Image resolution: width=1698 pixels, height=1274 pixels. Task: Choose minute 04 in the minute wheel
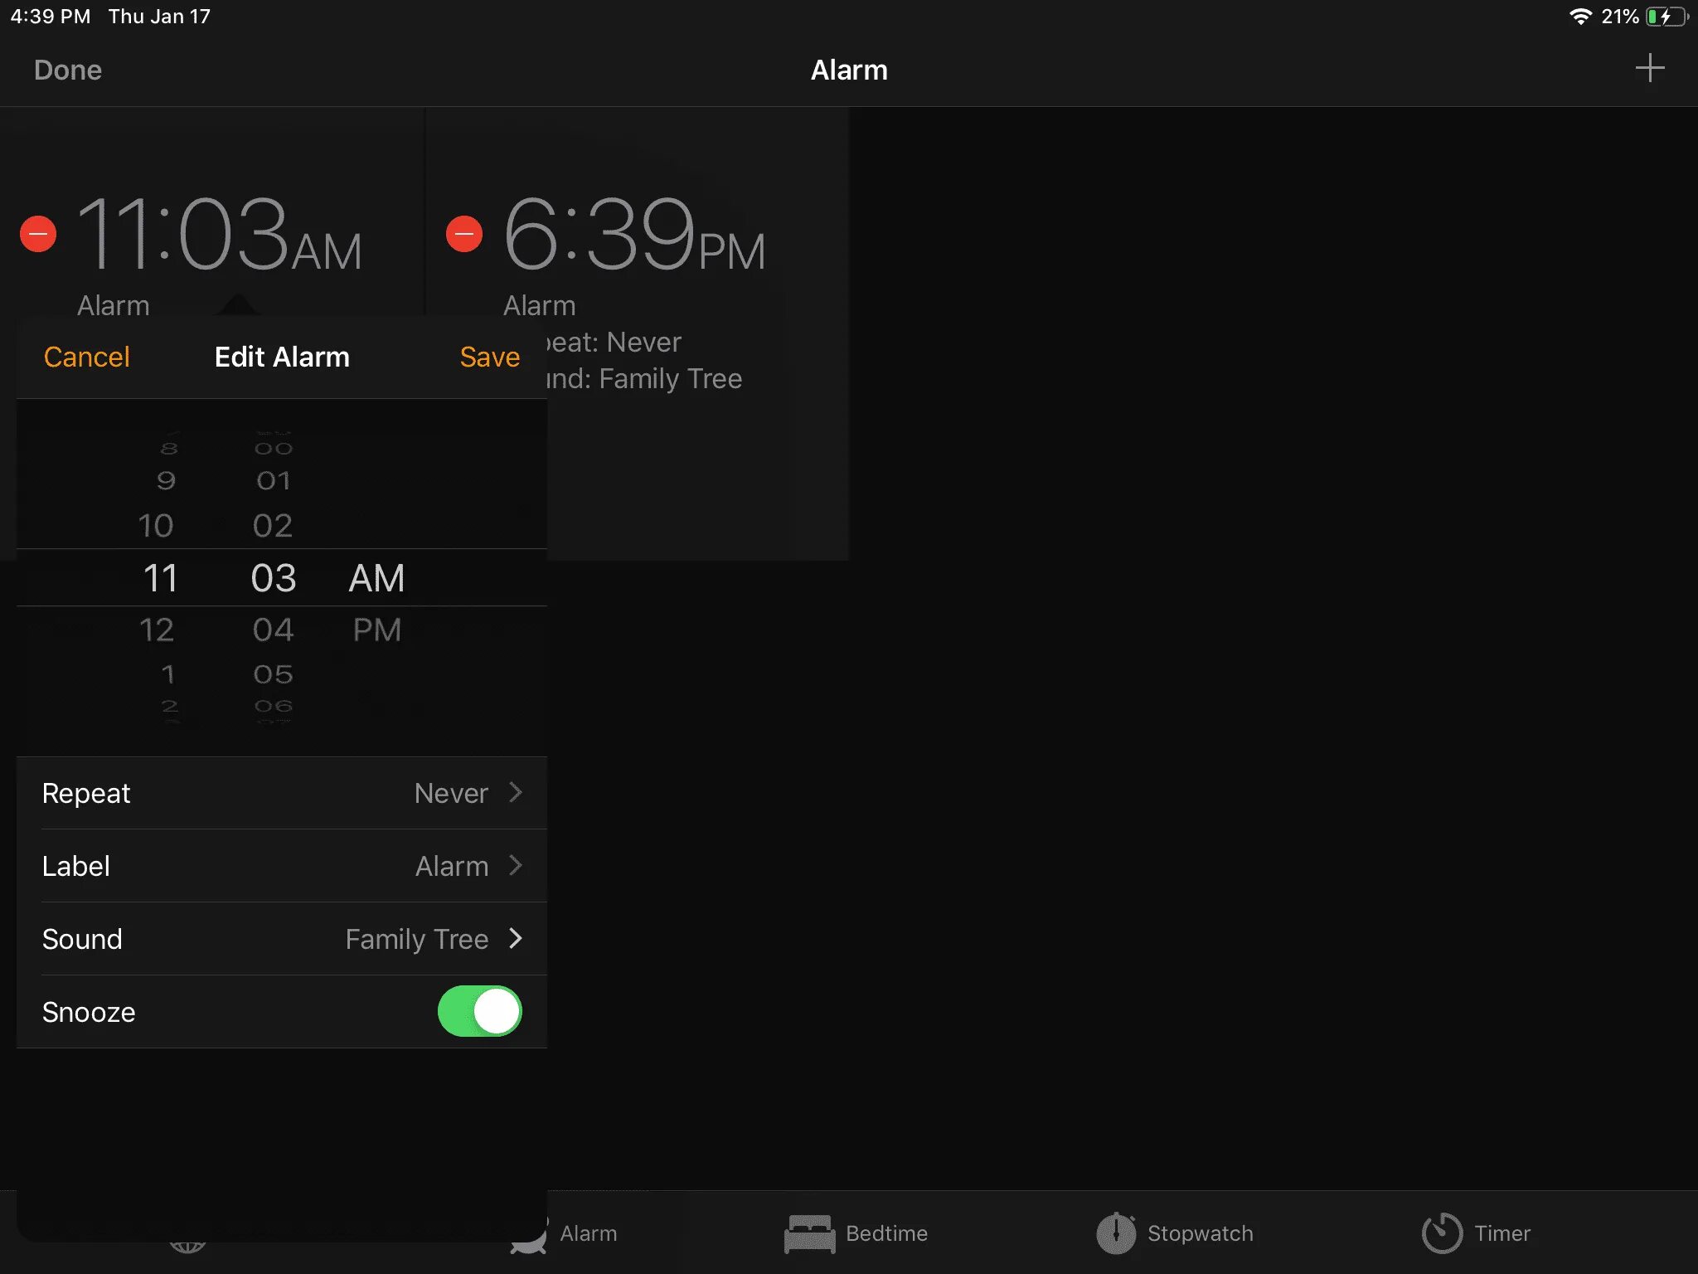pyautogui.click(x=273, y=630)
